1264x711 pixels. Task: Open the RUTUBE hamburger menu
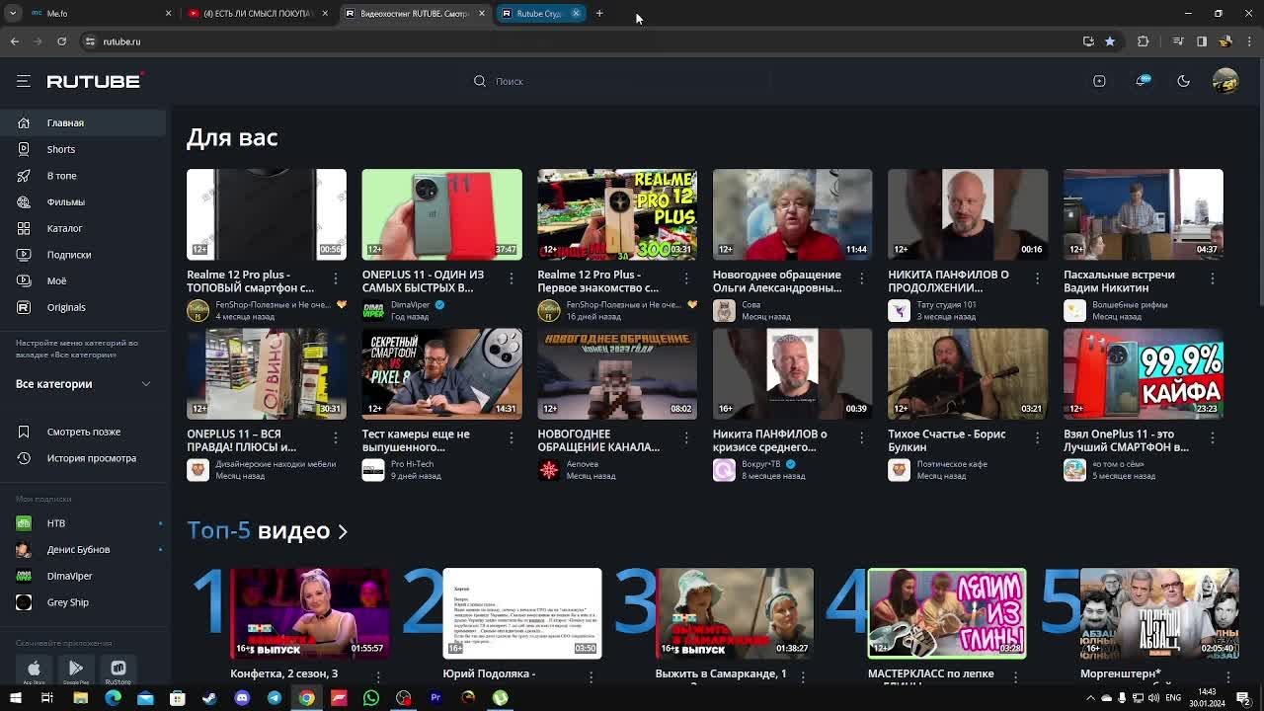pos(24,81)
